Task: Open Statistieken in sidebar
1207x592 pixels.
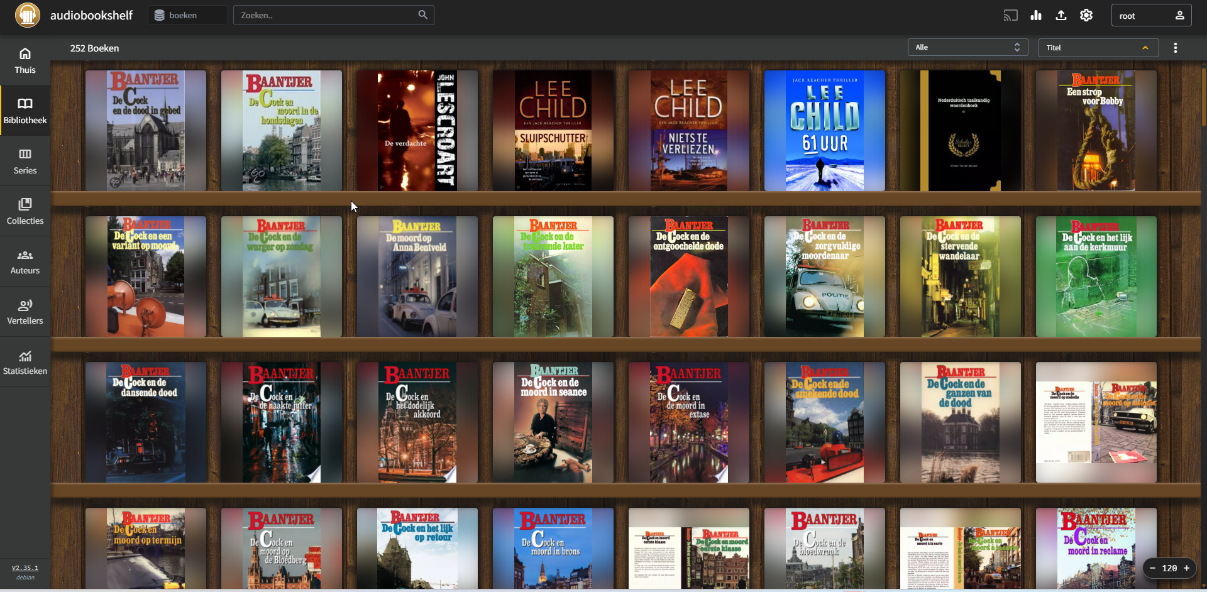Action: [25, 362]
